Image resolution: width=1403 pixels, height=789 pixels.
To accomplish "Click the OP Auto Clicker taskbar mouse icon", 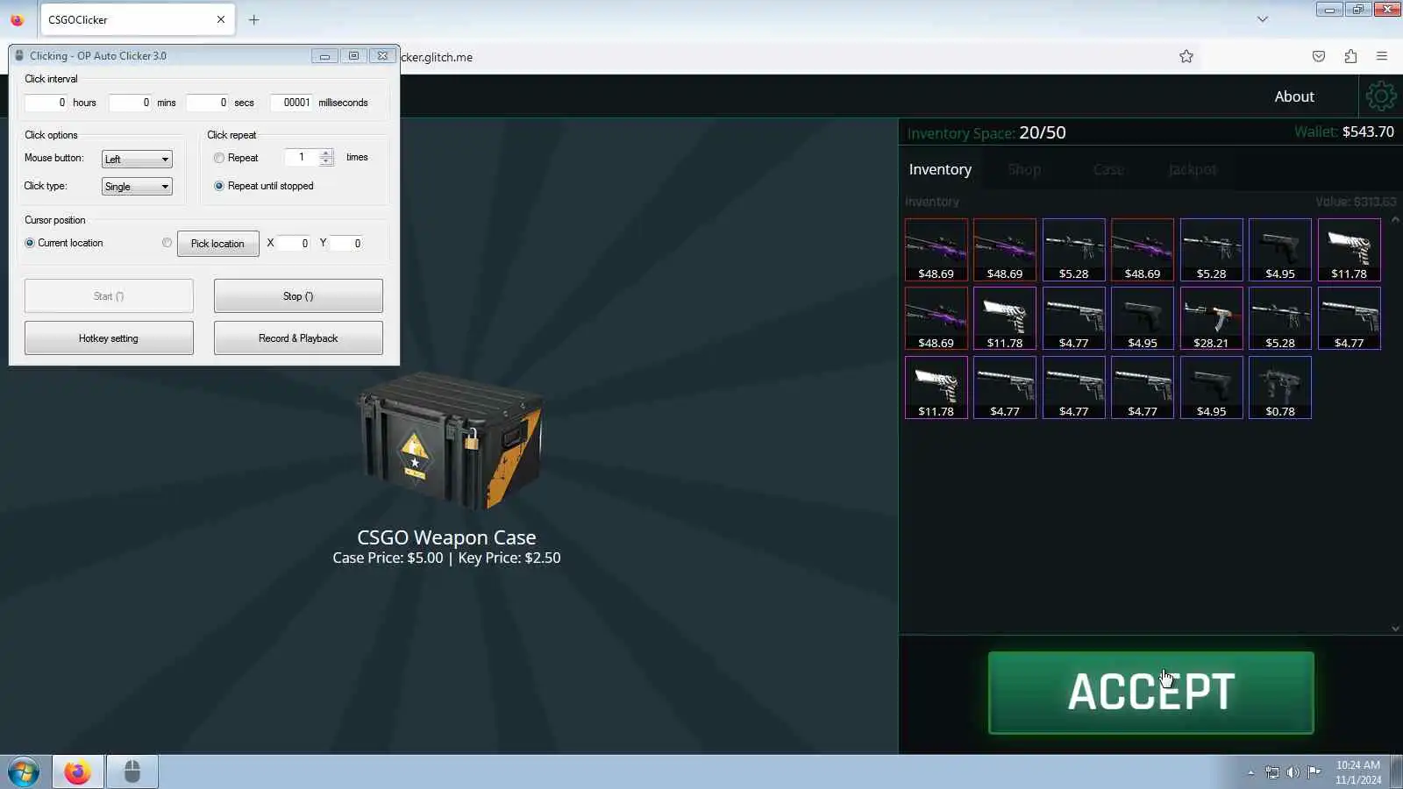I will coord(132,772).
